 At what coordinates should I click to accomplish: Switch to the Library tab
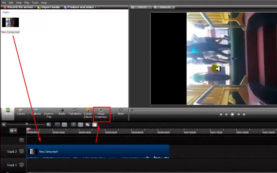click(x=21, y=112)
